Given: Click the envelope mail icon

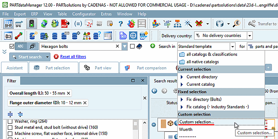Looking at the screenshot, I should coord(89,24).
